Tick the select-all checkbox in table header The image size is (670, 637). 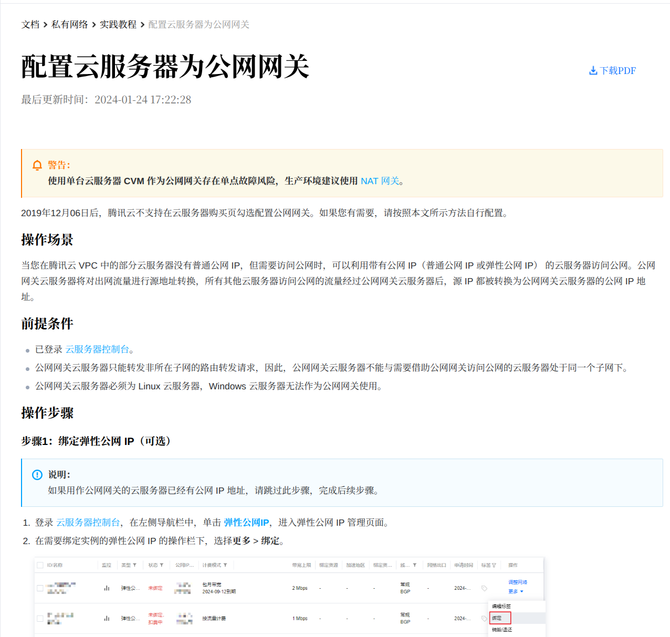40,565
